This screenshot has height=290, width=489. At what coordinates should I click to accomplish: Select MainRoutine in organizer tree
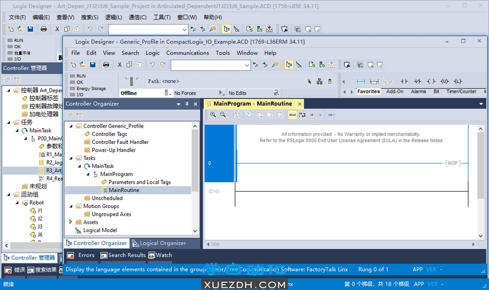124,190
